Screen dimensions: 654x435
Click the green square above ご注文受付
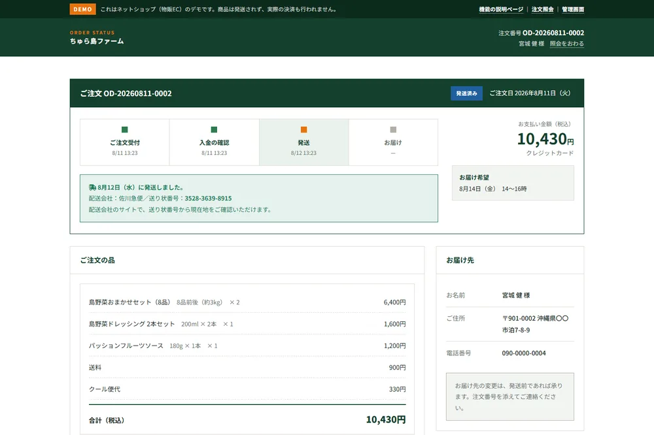pyautogui.click(x=125, y=129)
